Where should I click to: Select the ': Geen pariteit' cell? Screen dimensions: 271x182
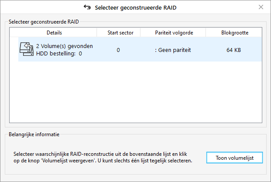click(173, 50)
